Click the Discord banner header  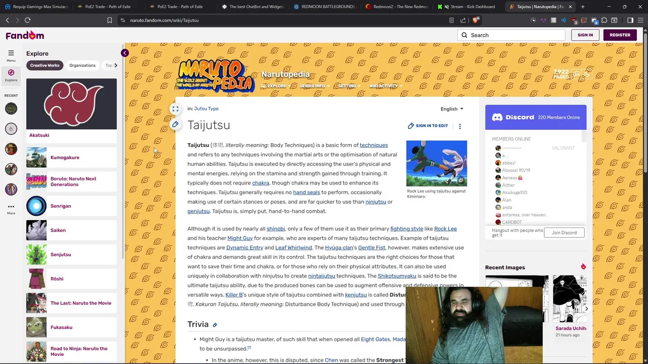536,117
